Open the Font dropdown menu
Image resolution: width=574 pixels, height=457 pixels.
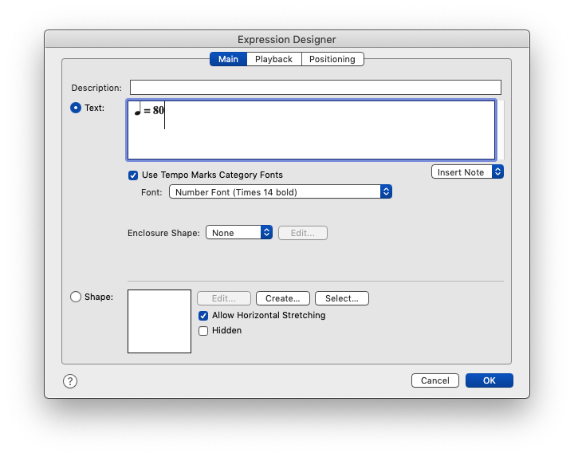(280, 192)
